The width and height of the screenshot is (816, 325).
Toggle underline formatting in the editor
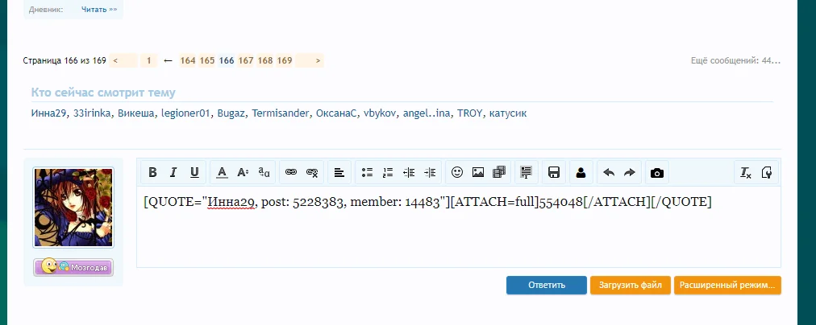click(x=194, y=172)
